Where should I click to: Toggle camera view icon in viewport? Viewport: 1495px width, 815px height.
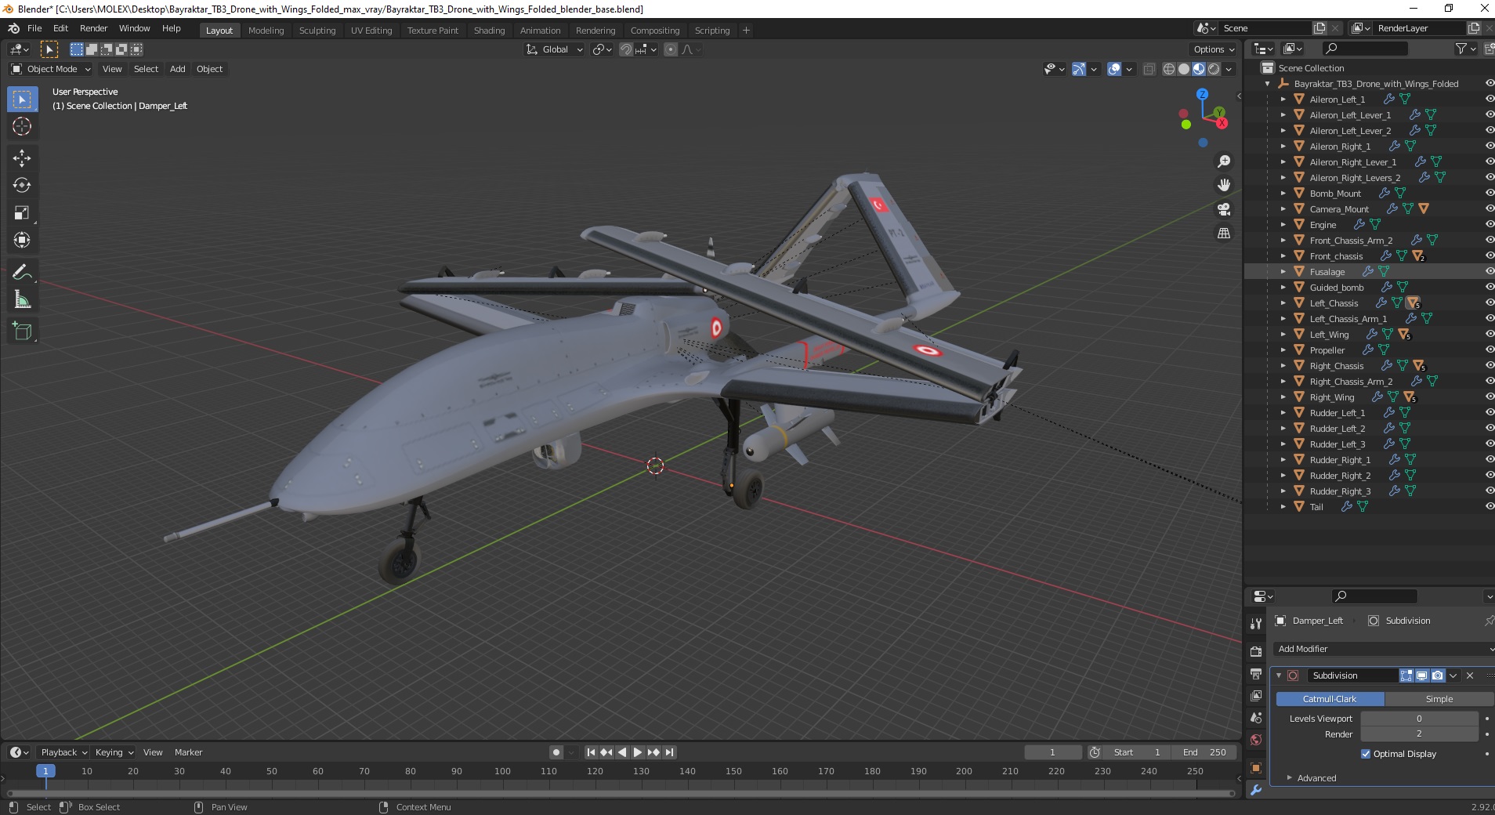pos(1223,209)
